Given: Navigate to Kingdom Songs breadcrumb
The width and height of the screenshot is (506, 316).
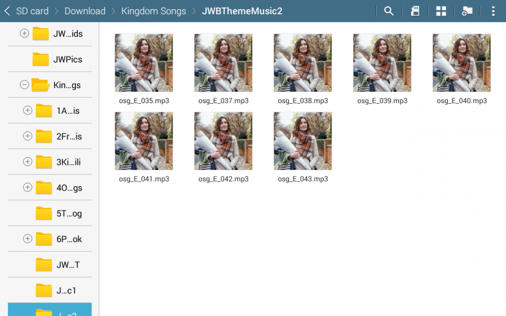Looking at the screenshot, I should pos(153,11).
